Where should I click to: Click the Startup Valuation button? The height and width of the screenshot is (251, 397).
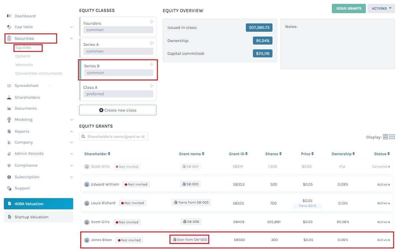click(x=39, y=217)
